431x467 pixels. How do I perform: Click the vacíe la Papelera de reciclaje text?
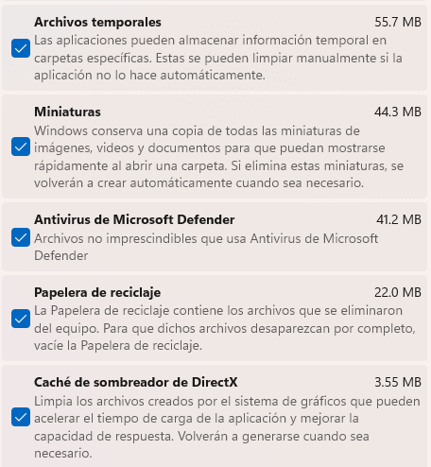click(118, 346)
